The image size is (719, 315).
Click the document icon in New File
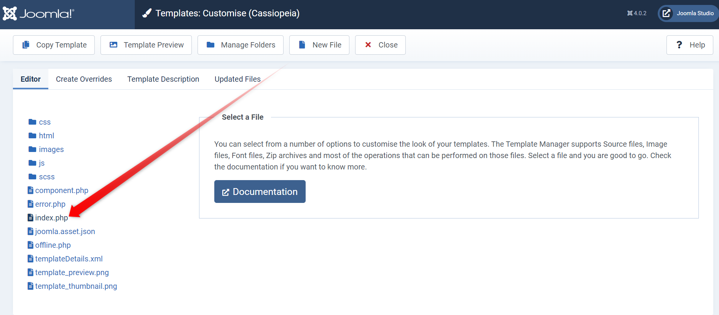click(302, 44)
